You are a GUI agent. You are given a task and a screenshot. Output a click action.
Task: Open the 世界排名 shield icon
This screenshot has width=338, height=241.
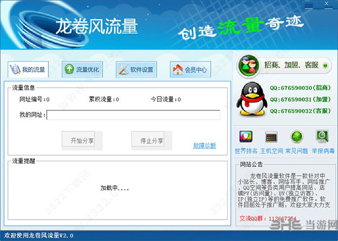(246, 137)
